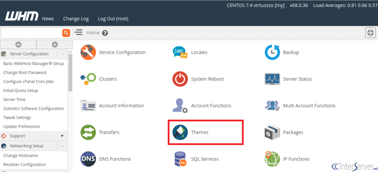Open Change Hostname link
The image size is (378, 172).
pos(21,155)
